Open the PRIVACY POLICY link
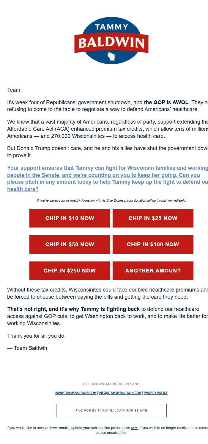 pos(156,393)
